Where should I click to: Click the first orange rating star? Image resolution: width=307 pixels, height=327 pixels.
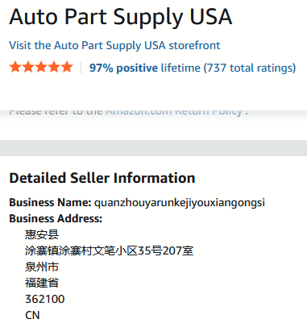tap(15, 67)
